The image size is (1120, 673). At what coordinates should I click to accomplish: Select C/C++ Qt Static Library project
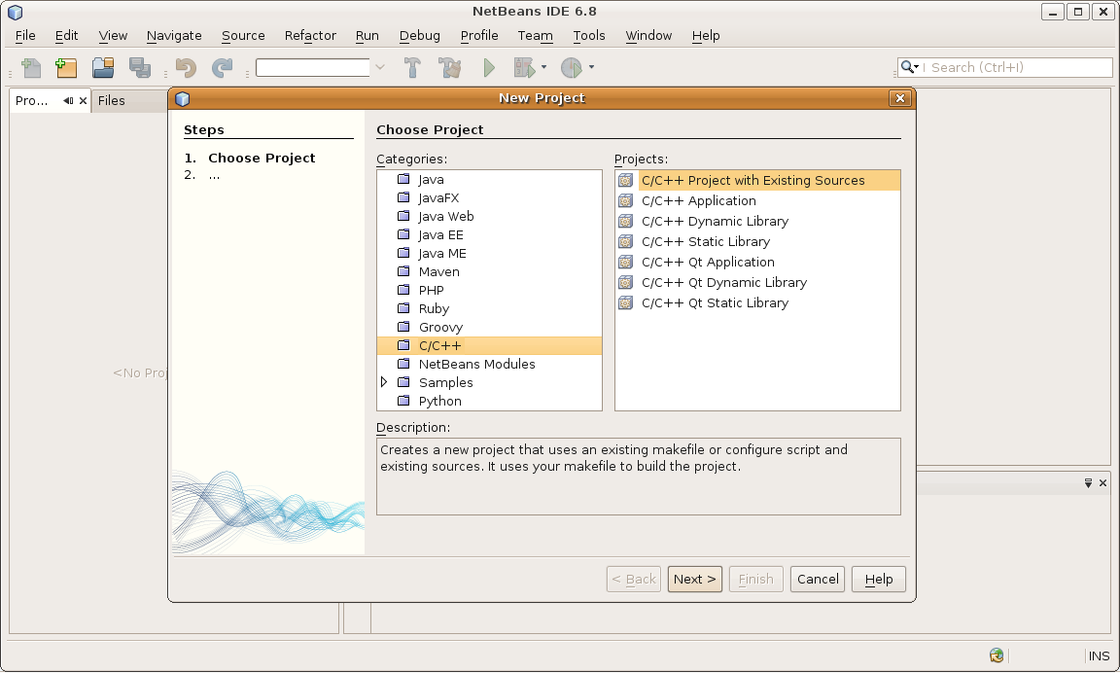(x=757, y=302)
